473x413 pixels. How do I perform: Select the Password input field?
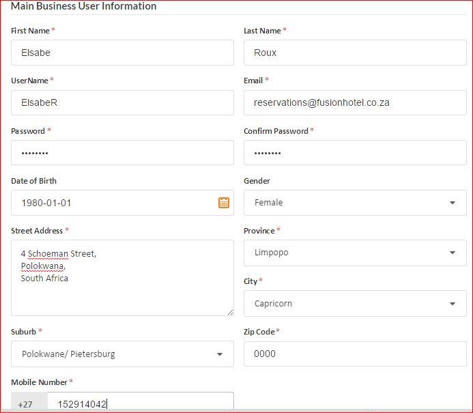pyautogui.click(x=122, y=153)
